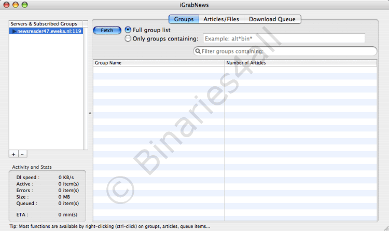The image size is (389, 231).
Task: Click the Queued 0 item(s) value
Action: (x=68, y=203)
